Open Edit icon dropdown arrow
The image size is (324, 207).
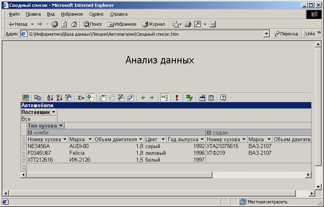(x=205, y=24)
